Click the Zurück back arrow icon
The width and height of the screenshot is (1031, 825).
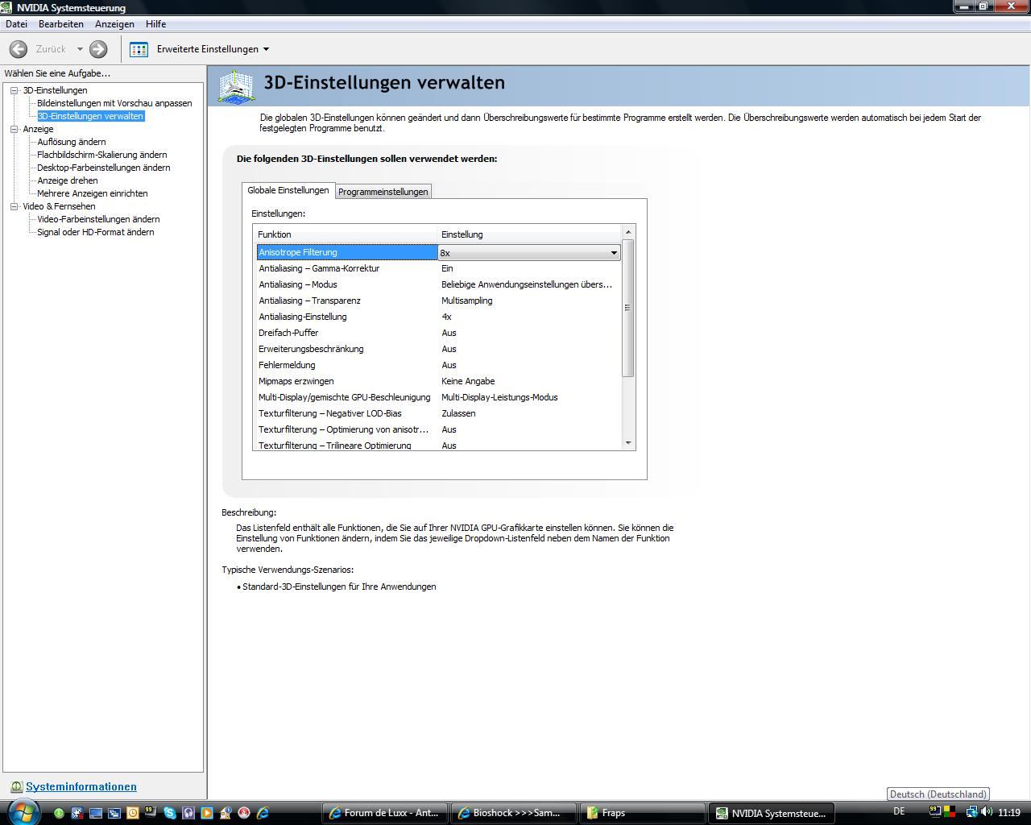coord(18,49)
